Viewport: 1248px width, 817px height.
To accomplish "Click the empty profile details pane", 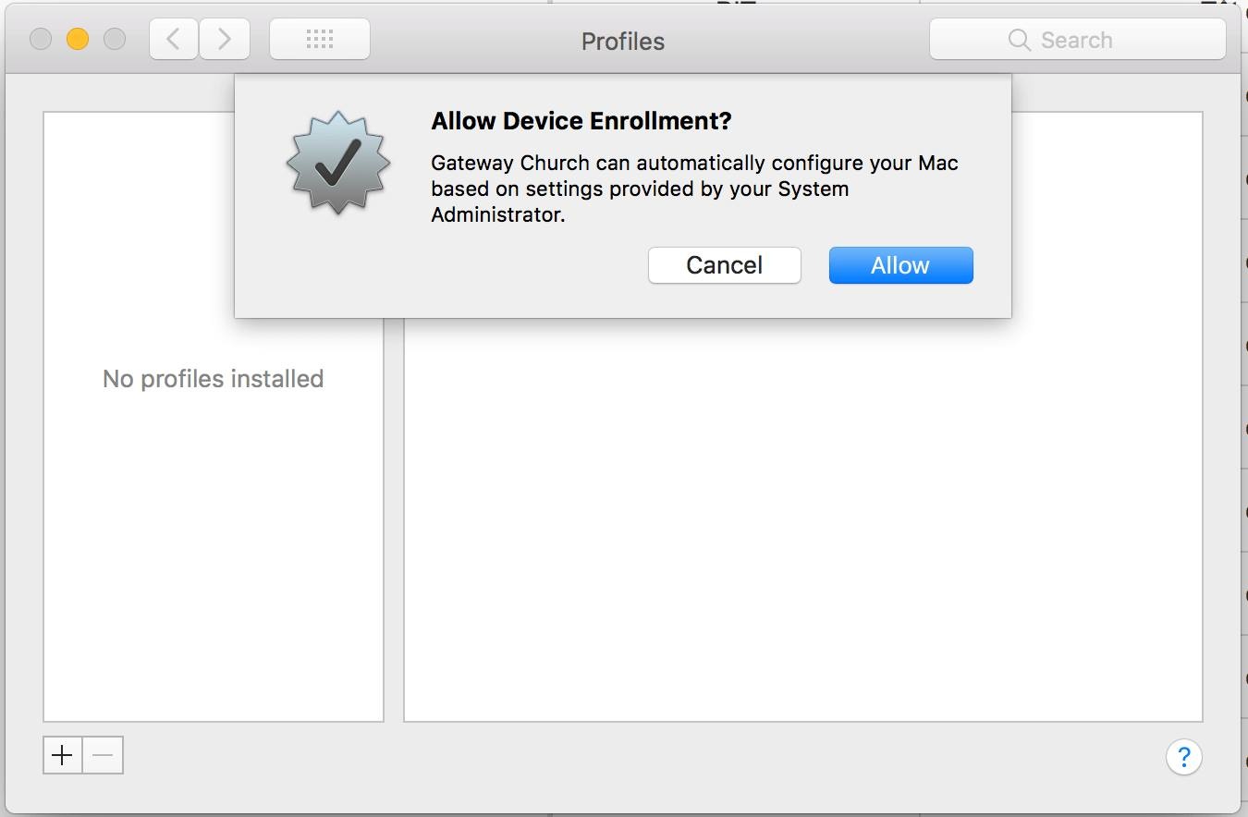I will pyautogui.click(x=802, y=518).
